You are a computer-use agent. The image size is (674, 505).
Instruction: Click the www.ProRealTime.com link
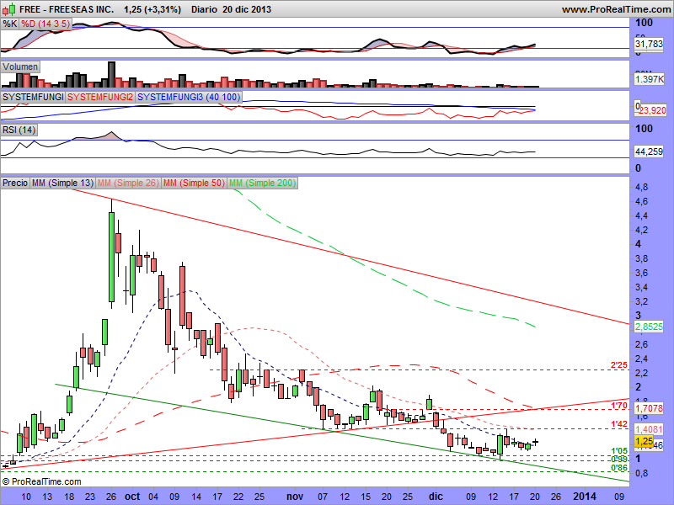(618, 9)
